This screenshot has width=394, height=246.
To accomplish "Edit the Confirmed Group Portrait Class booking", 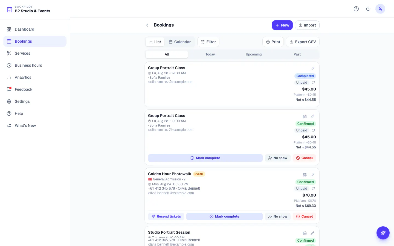I will pyautogui.click(x=312, y=116).
